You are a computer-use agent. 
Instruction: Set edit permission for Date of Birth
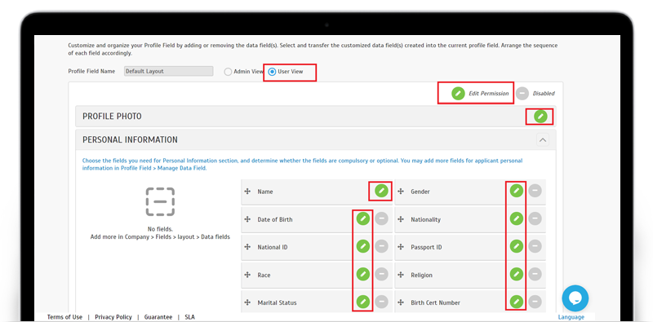pos(362,218)
